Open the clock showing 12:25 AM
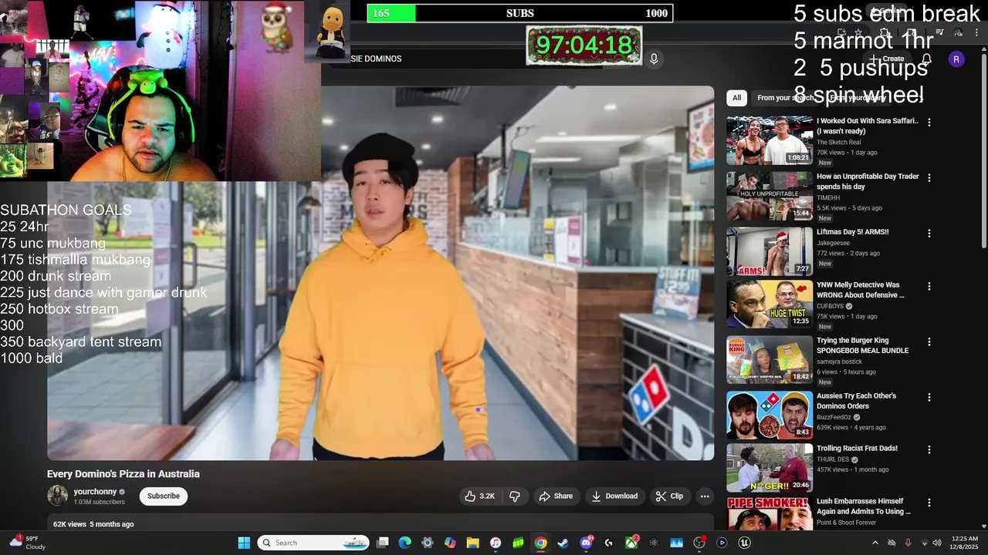Image resolution: width=988 pixels, height=555 pixels. pos(965,543)
